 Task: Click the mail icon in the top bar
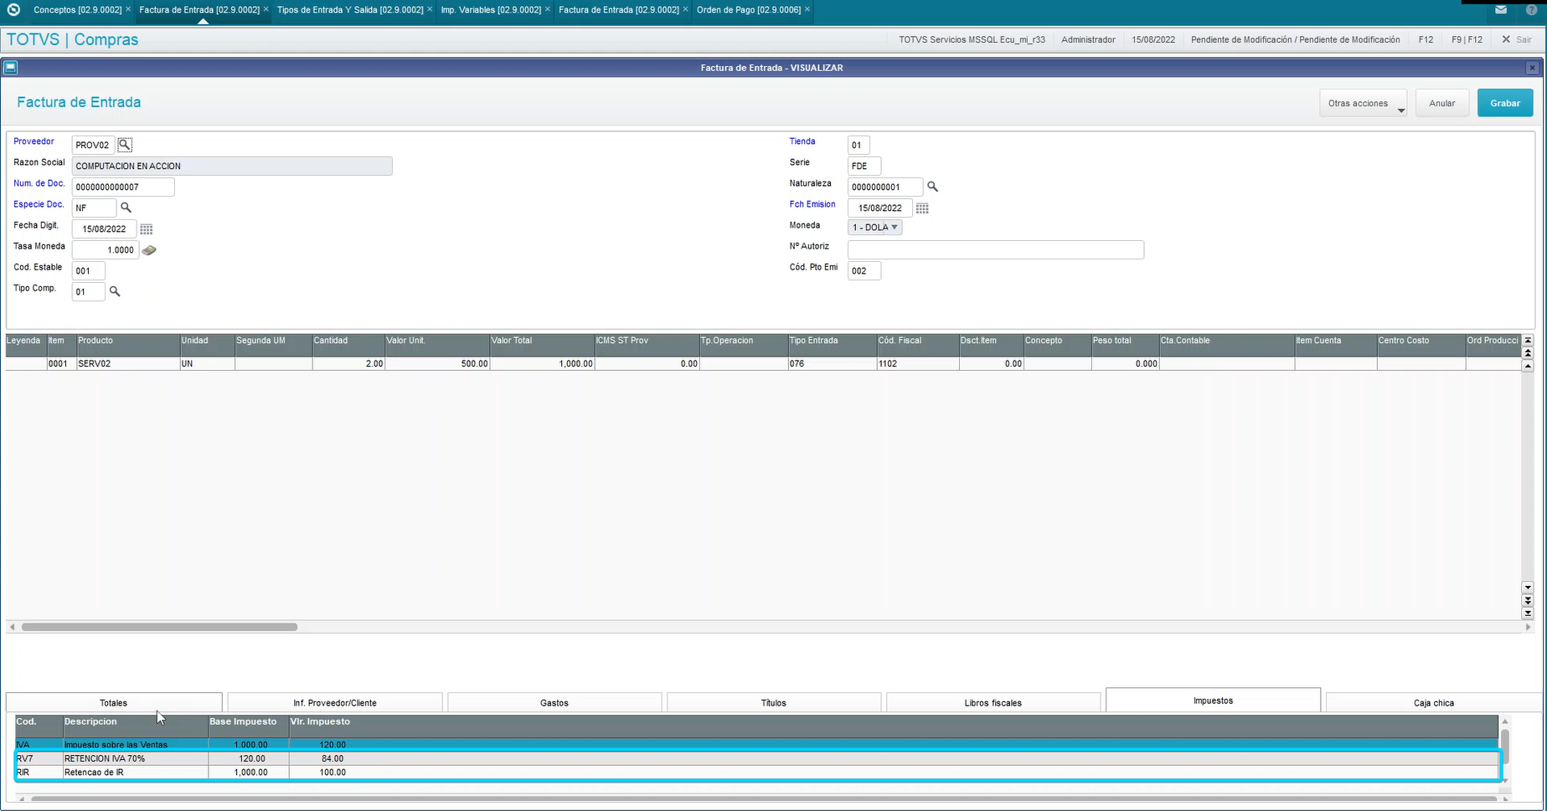click(1501, 9)
